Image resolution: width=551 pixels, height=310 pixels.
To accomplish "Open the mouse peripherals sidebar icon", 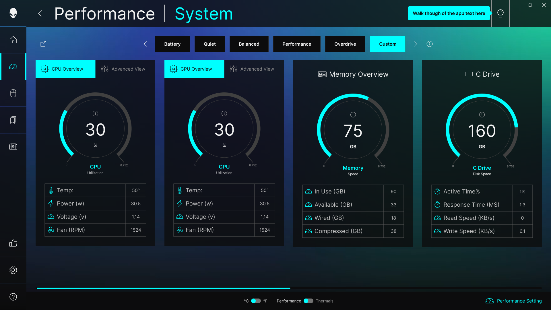I will pos(13,93).
